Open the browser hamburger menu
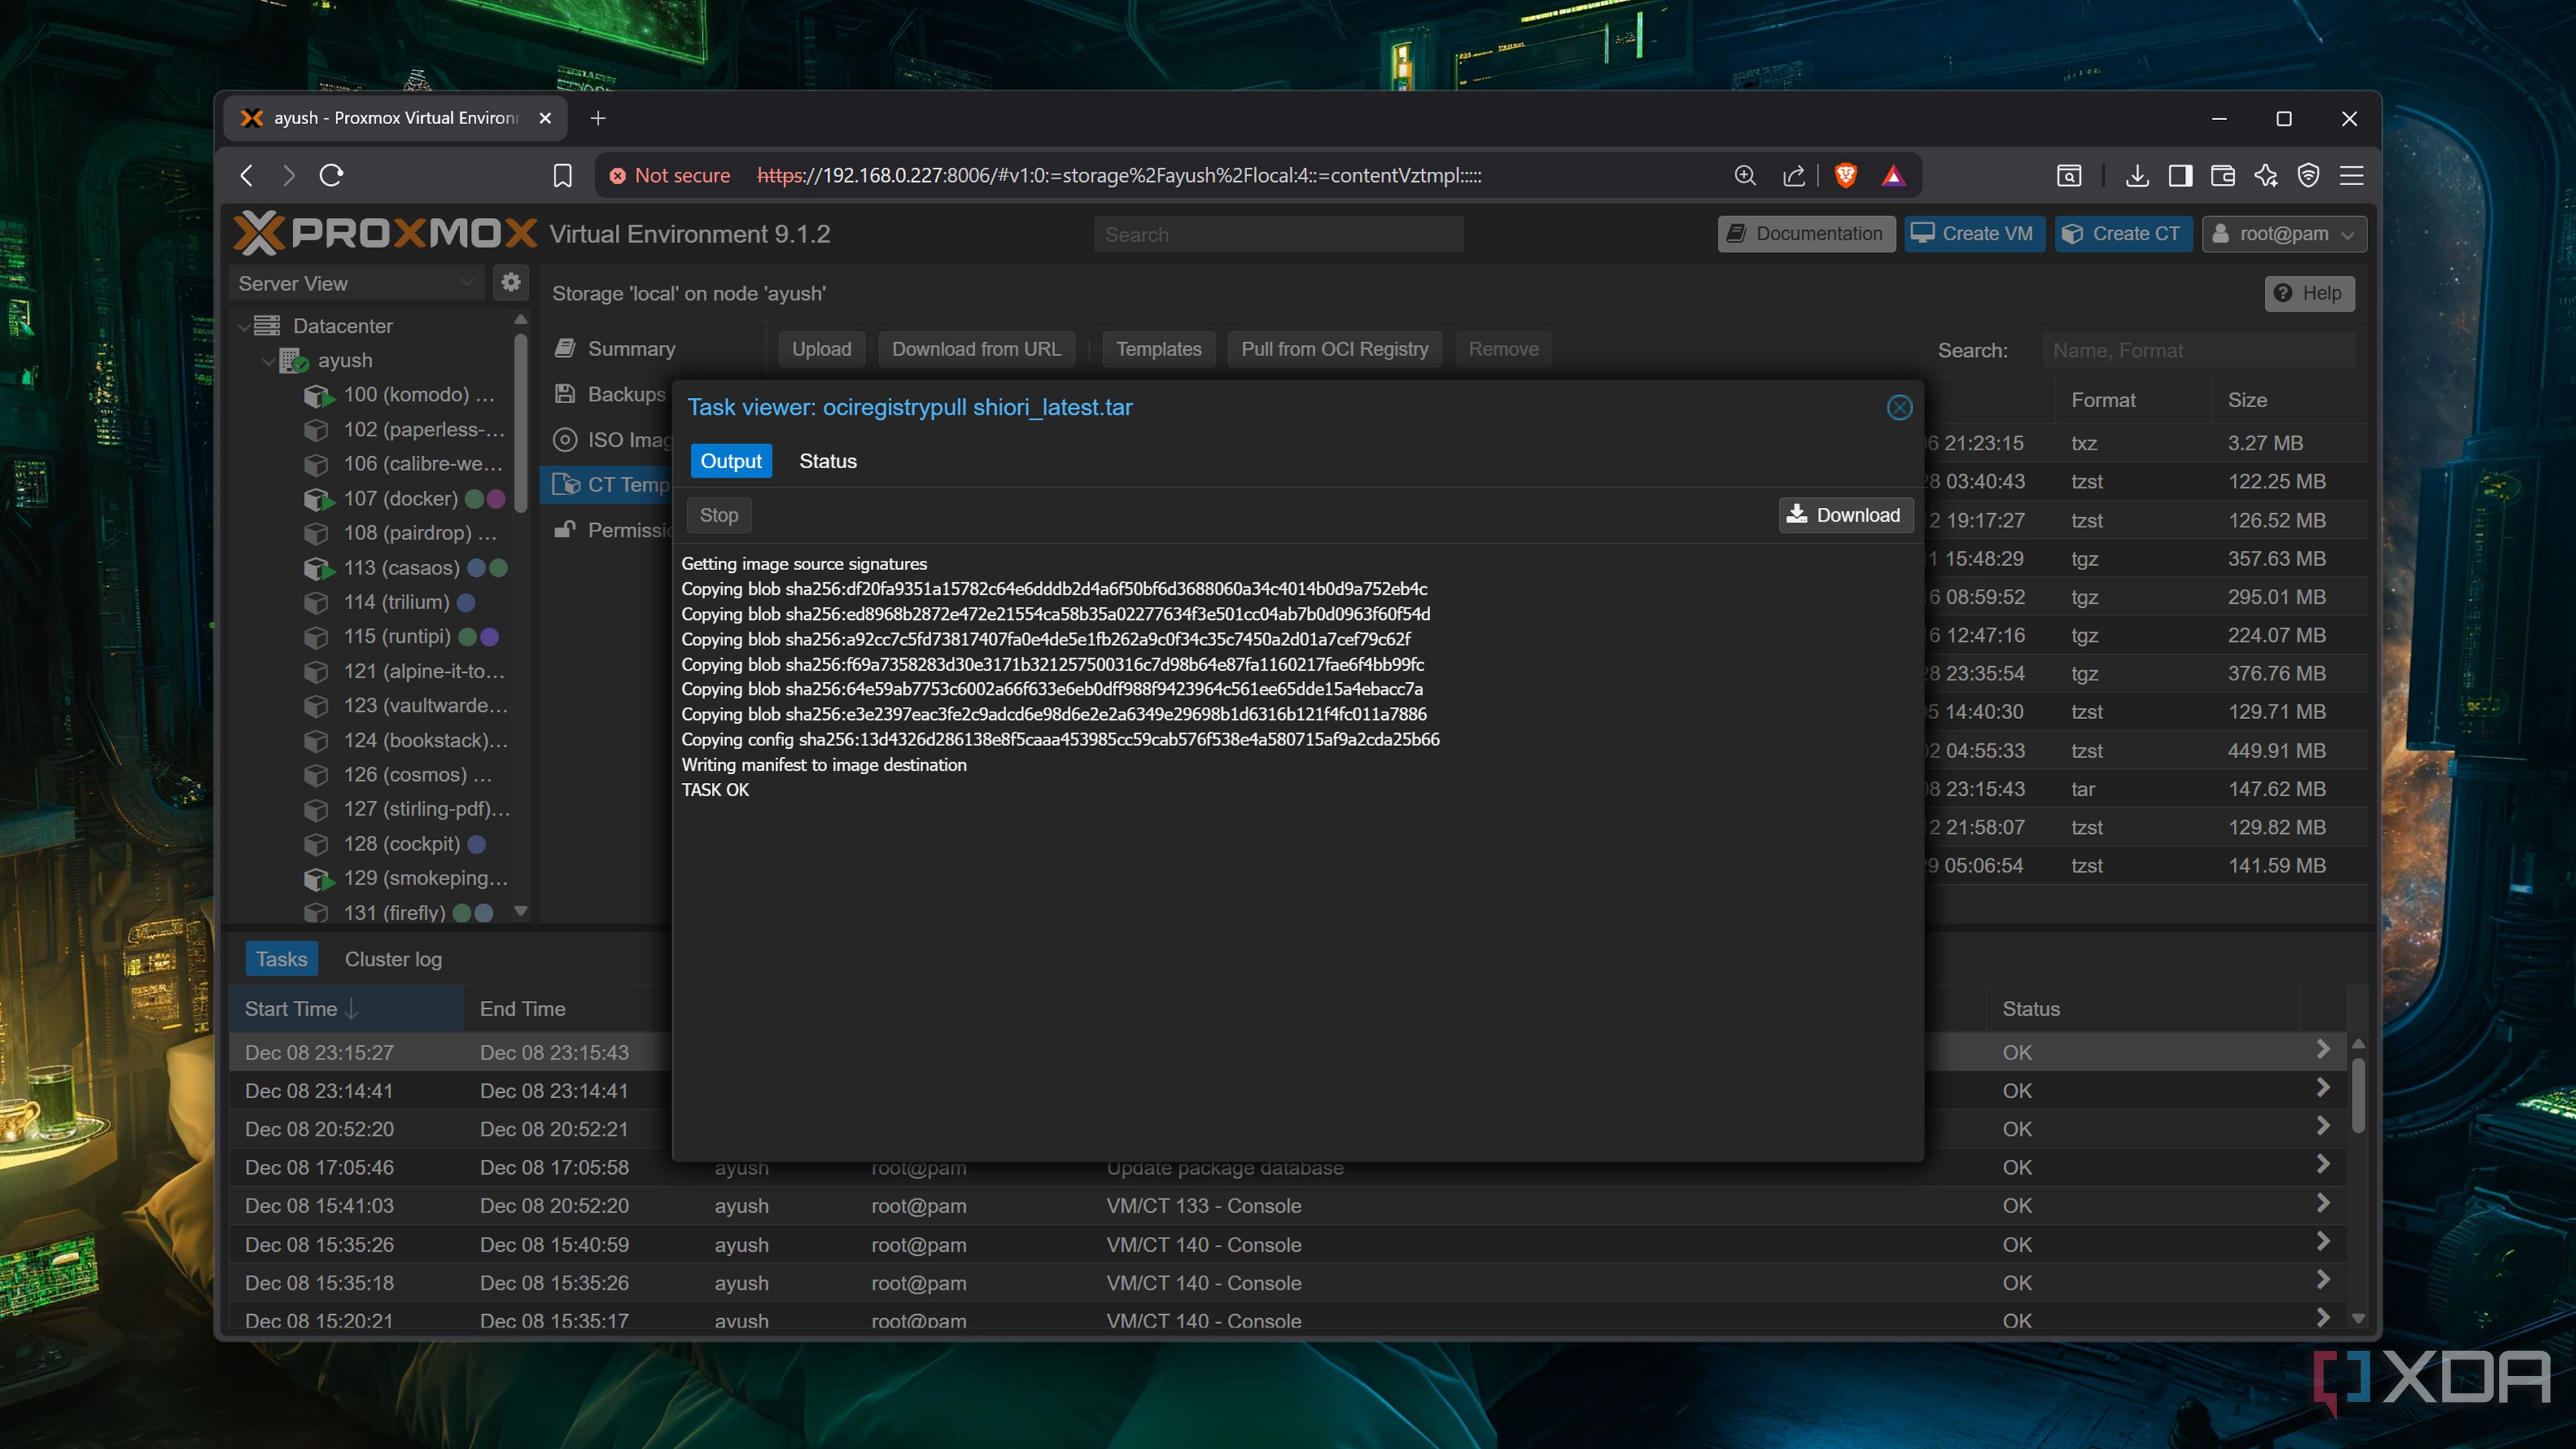 pyautogui.click(x=2352, y=176)
